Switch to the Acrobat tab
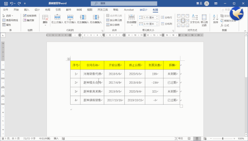The width and height of the screenshot is (248, 141). coord(129,10)
